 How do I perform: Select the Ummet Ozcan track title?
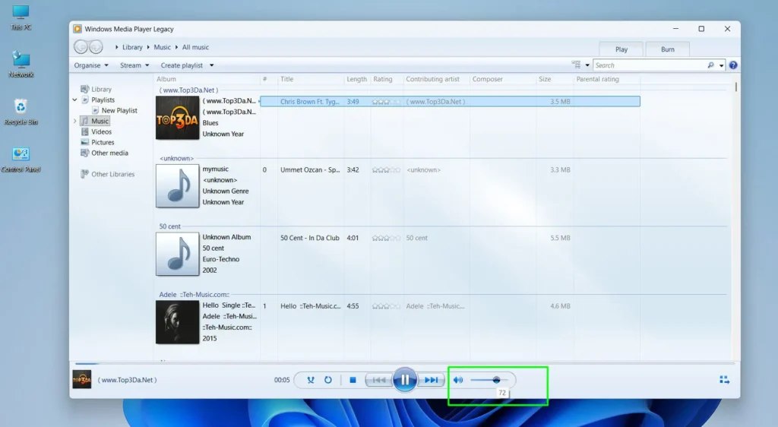[x=310, y=169]
